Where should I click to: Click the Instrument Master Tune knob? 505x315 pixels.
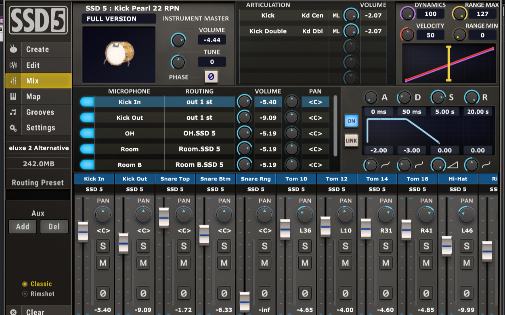point(178,62)
